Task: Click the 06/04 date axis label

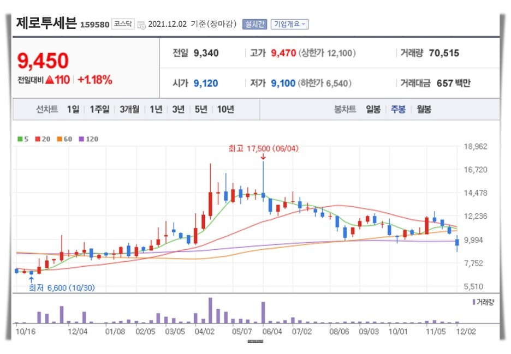Action: pyautogui.click(x=272, y=332)
